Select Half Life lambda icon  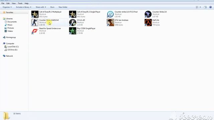pos(148,22)
